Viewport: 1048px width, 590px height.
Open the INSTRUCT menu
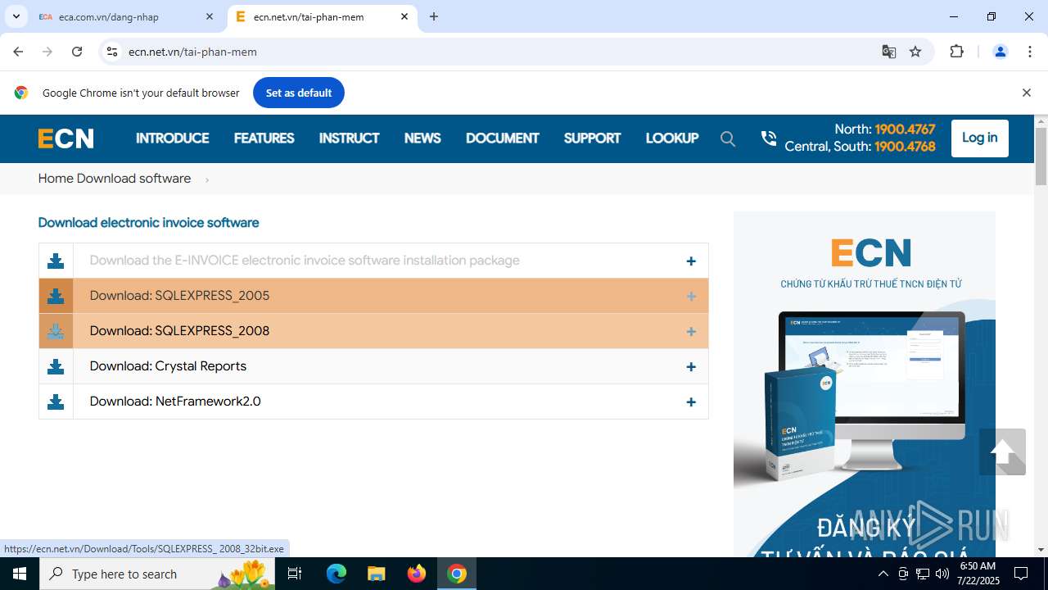(349, 138)
